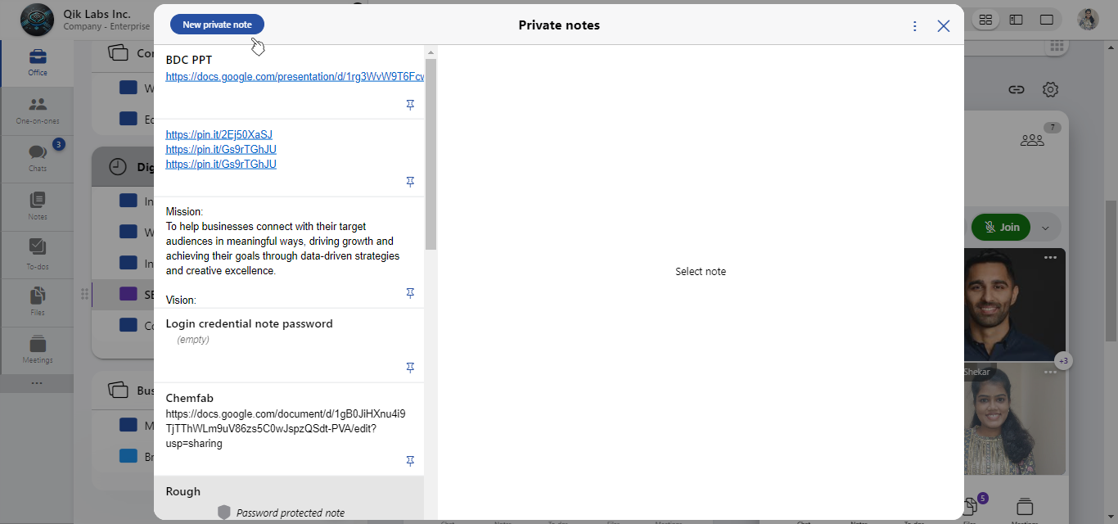
Task: Pin the Login credential note password note
Action: [410, 368]
